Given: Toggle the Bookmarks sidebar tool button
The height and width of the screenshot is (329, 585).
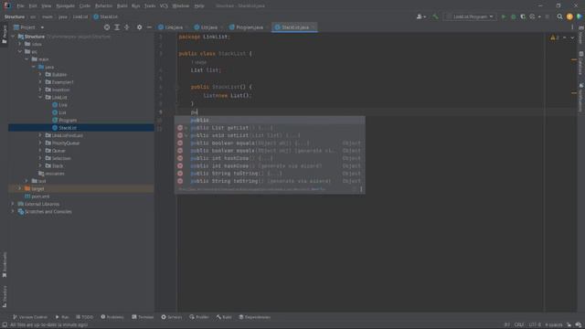Looking at the screenshot, I should [5, 264].
